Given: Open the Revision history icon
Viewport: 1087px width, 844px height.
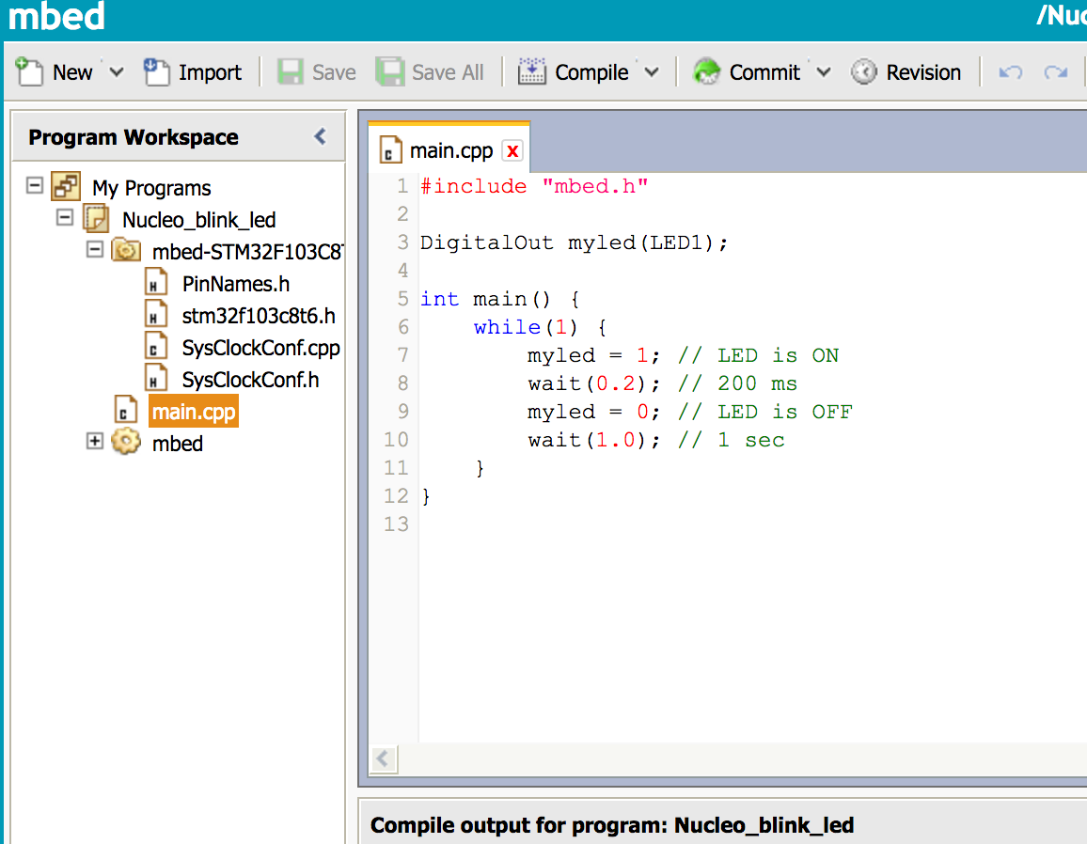Looking at the screenshot, I should tap(864, 70).
